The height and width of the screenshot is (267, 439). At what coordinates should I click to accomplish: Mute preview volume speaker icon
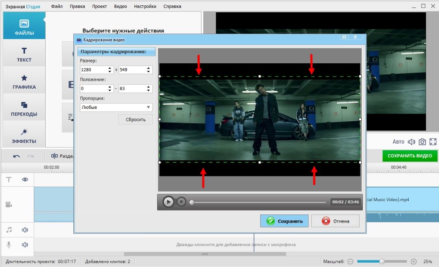(x=411, y=142)
